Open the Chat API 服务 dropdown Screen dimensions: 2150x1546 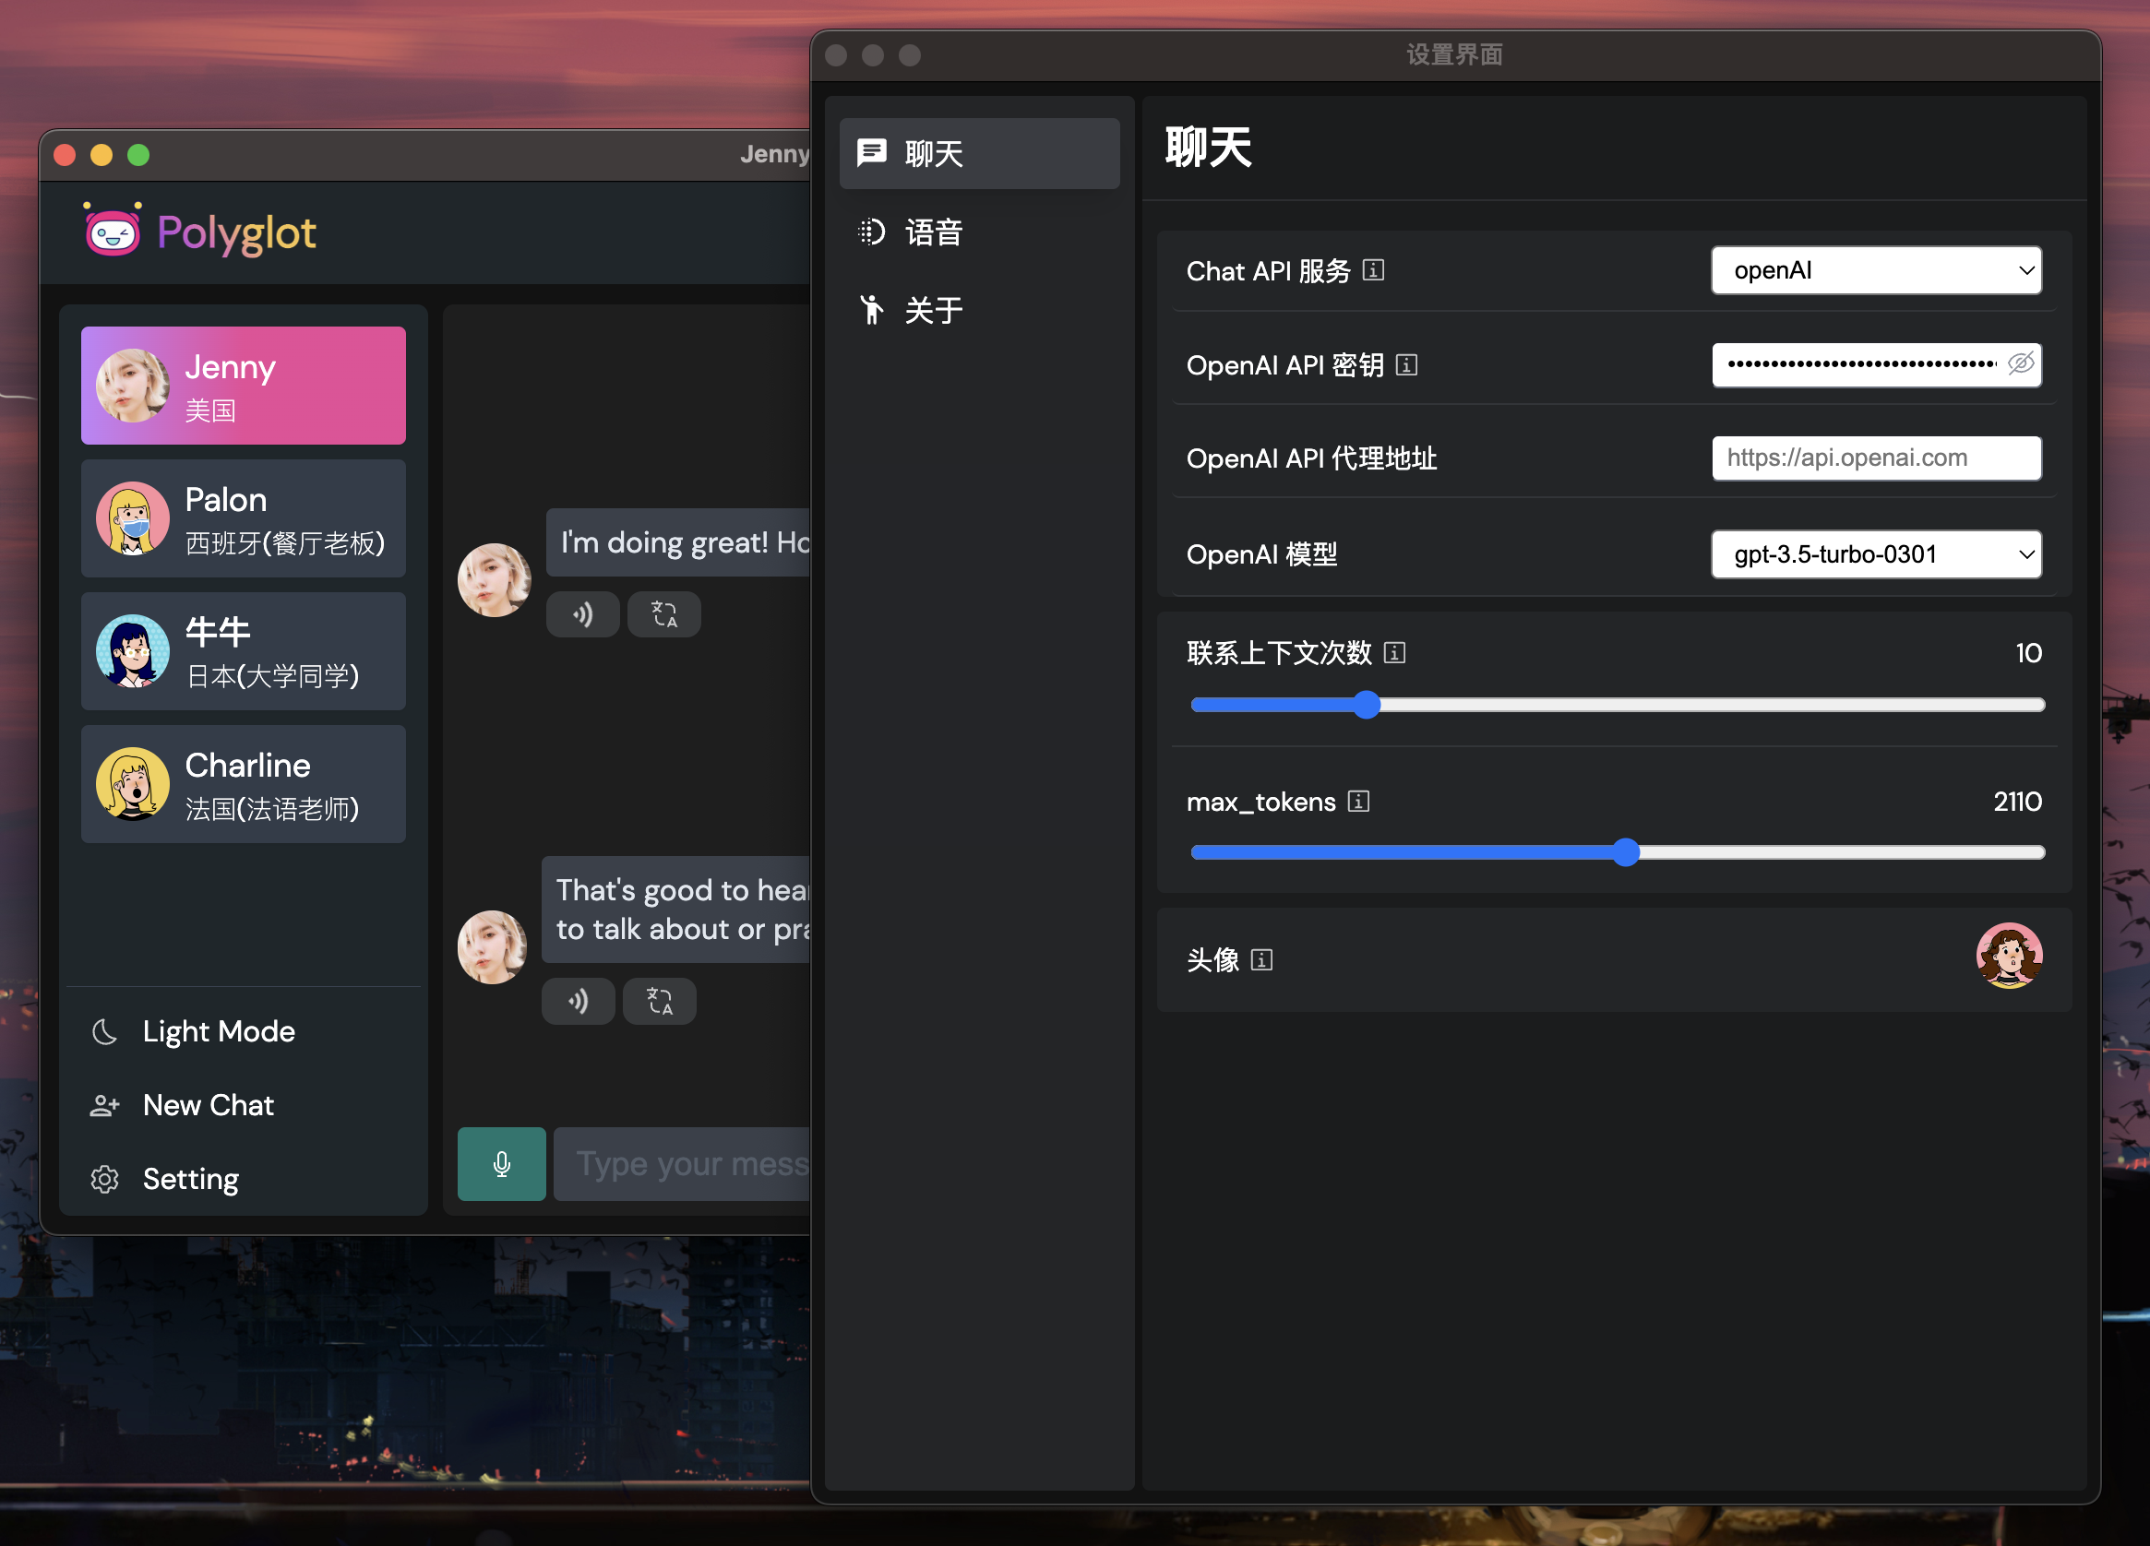[x=1875, y=271]
